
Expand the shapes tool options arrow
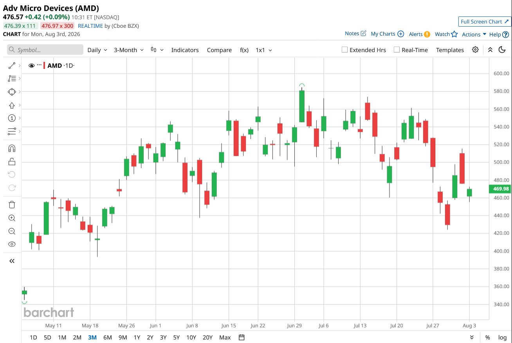pos(20,92)
